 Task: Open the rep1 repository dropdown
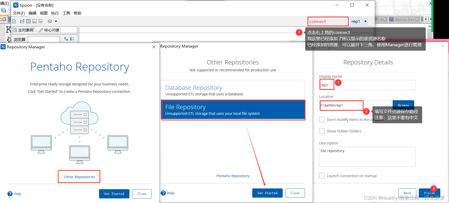pyautogui.click(x=366, y=21)
